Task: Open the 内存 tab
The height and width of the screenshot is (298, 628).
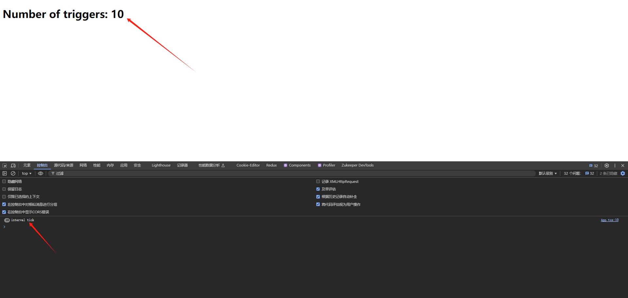Action: (x=110, y=165)
